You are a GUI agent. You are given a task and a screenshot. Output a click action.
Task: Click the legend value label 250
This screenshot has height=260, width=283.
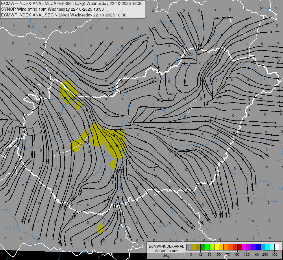tap(265, 255)
